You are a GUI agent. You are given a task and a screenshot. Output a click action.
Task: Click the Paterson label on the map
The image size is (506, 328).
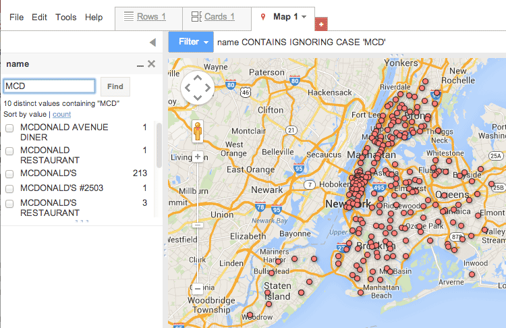coord(266,72)
